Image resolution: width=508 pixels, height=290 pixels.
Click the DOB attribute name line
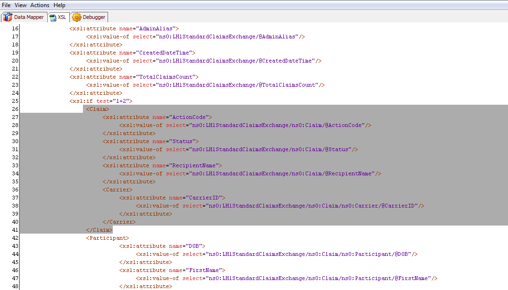coord(163,246)
